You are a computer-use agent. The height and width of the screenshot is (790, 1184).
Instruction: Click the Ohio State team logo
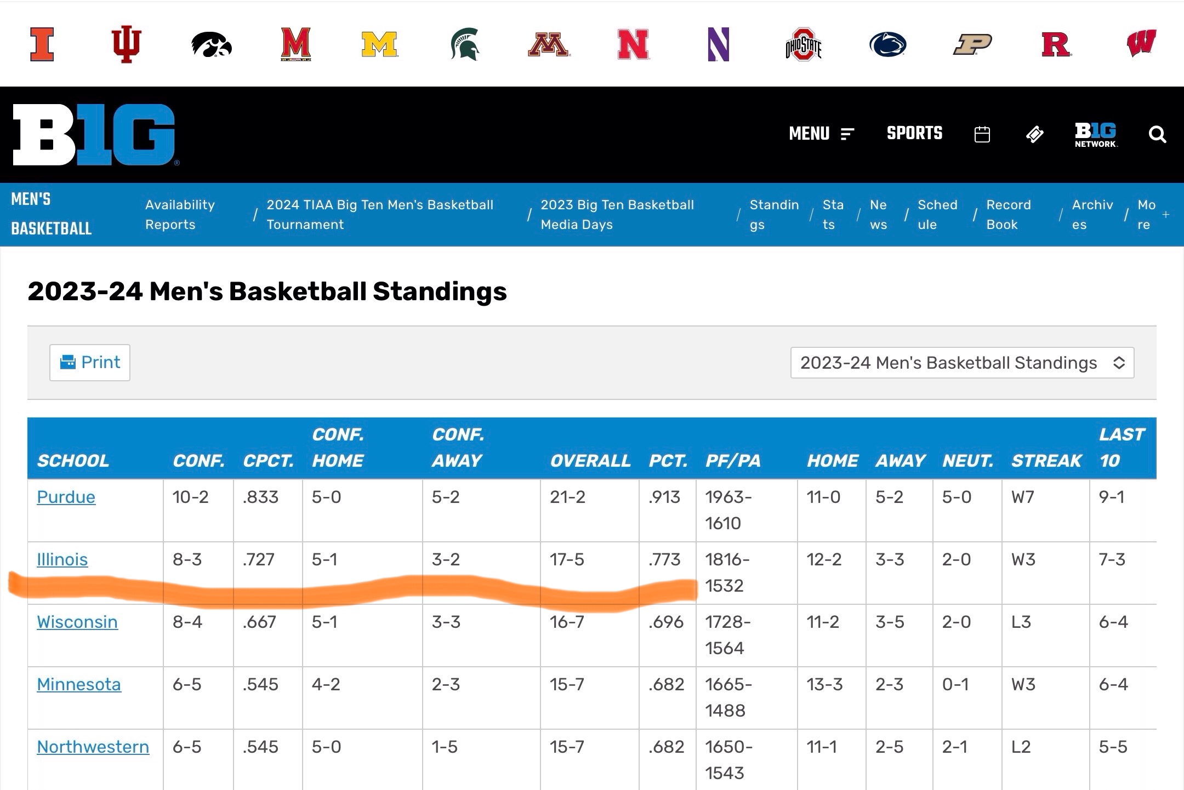pyautogui.click(x=803, y=44)
